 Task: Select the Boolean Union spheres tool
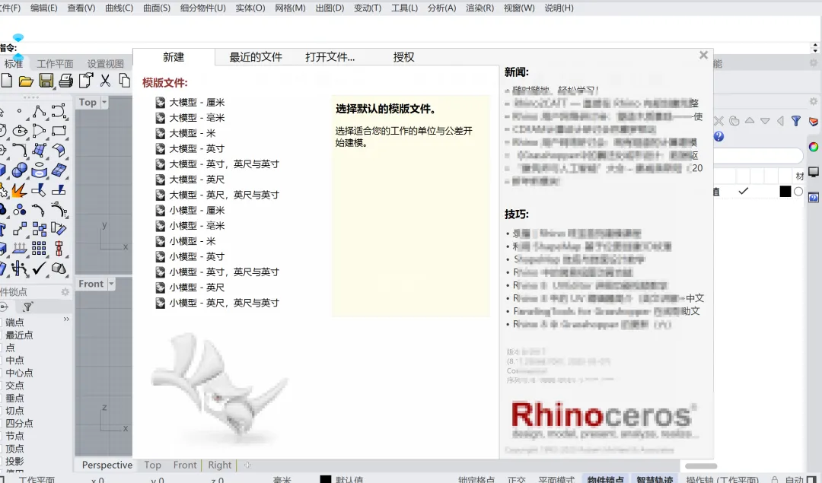point(20,170)
